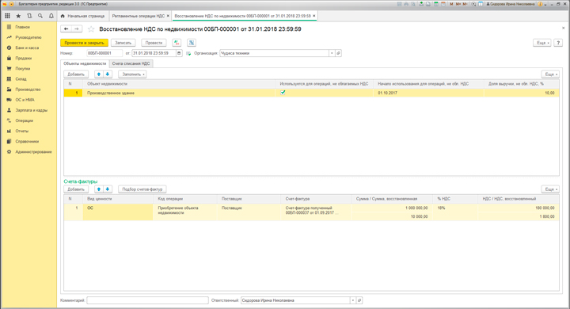Screen dimensions: 570x309
Task: Click the Записать button
Action: [123, 43]
